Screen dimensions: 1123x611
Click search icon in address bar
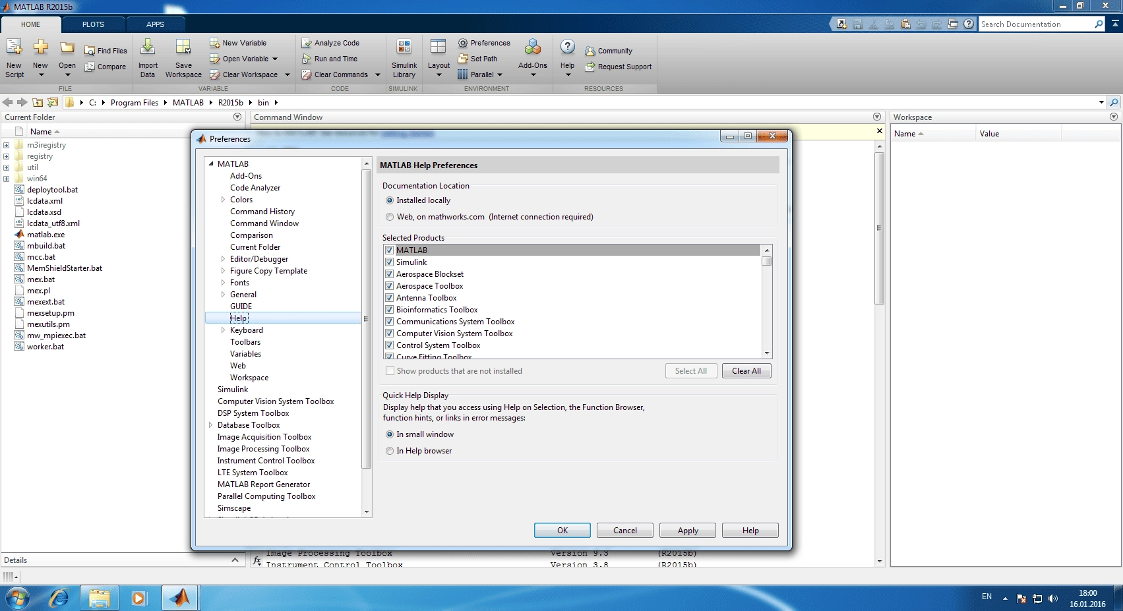[1114, 102]
